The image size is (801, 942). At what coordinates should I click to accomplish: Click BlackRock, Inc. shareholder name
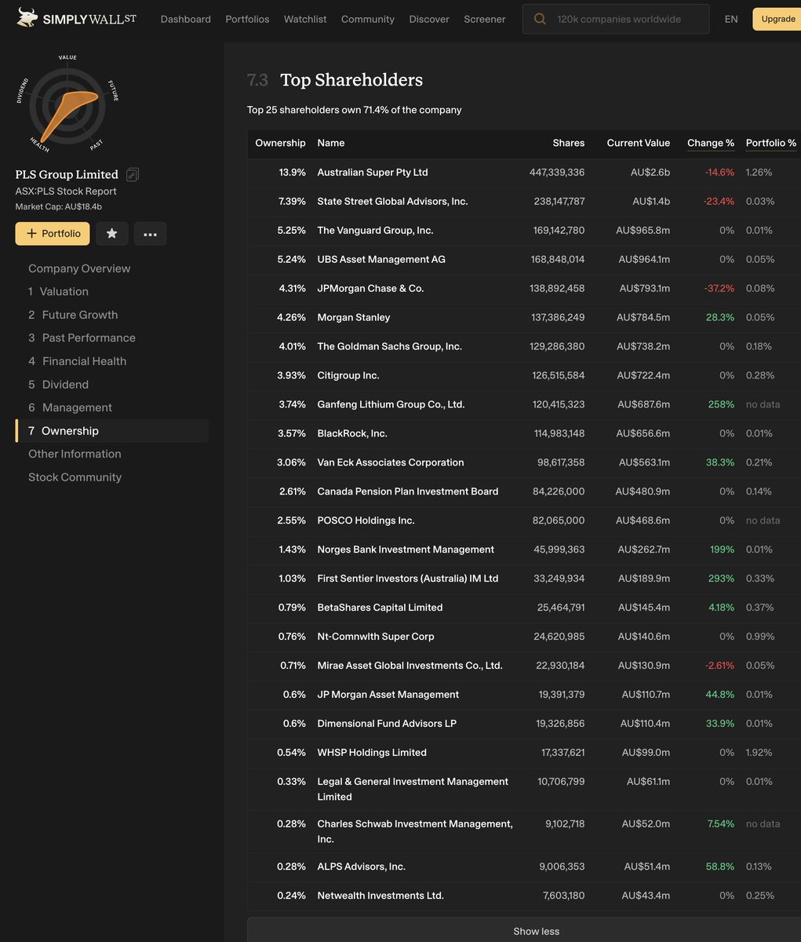[x=352, y=433]
